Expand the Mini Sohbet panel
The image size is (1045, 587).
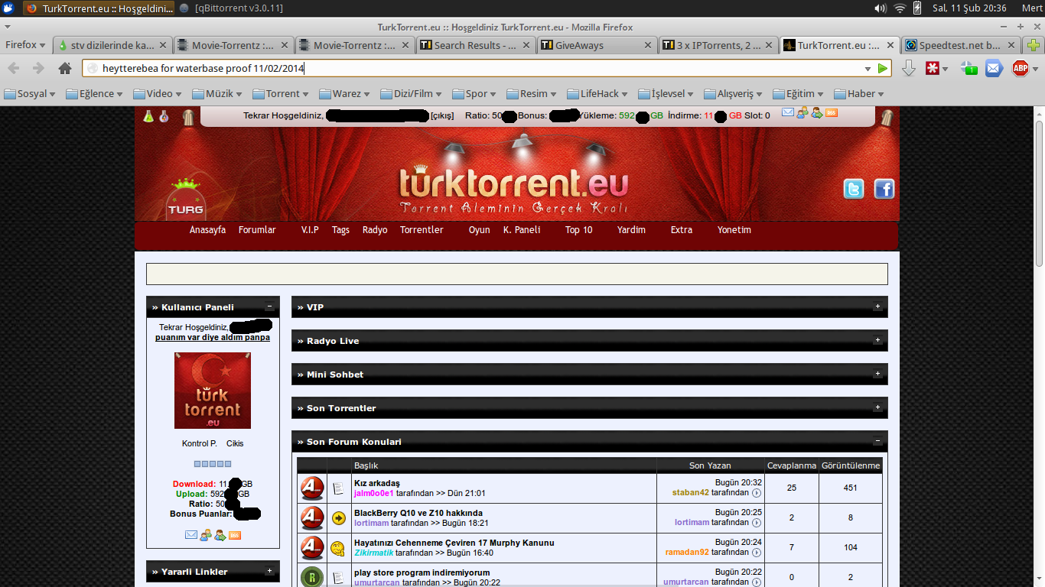coord(877,374)
